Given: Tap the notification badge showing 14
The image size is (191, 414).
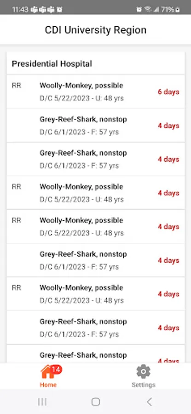Looking at the screenshot, I should tap(56, 369).
